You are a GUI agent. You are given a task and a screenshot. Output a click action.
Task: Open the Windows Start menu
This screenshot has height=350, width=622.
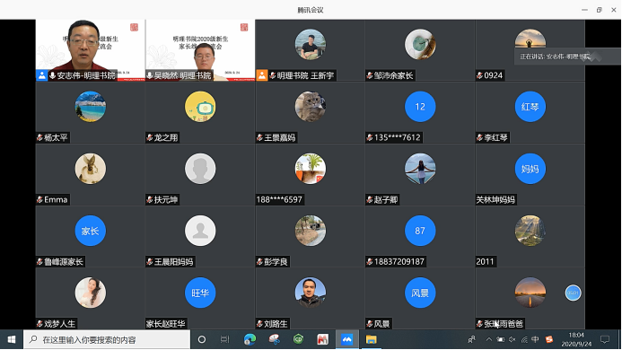12,340
